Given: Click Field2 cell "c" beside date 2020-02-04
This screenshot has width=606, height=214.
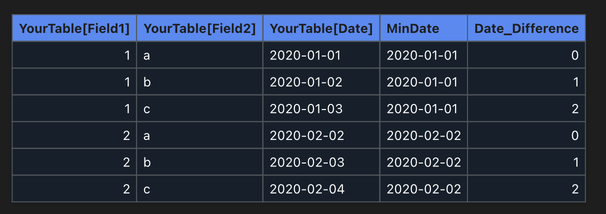Looking at the screenshot, I should (x=146, y=189).
